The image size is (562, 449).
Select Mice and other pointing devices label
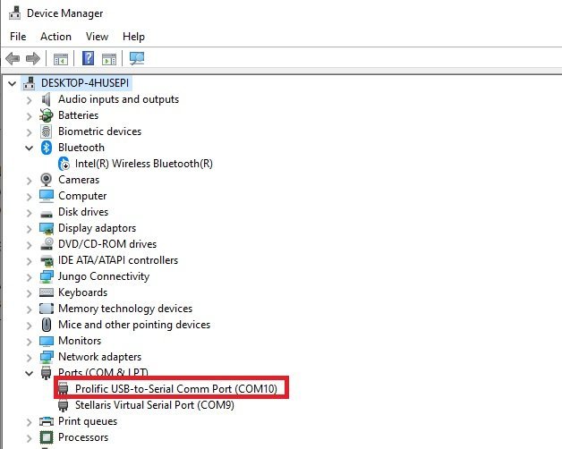tap(134, 325)
